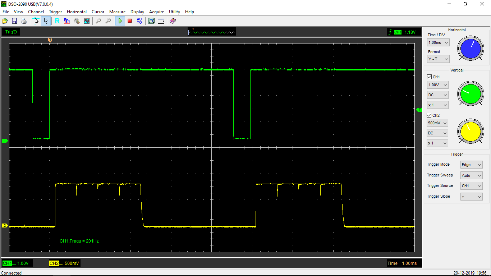The height and width of the screenshot is (276, 491).
Task: Open the Utility menu
Action: (174, 12)
